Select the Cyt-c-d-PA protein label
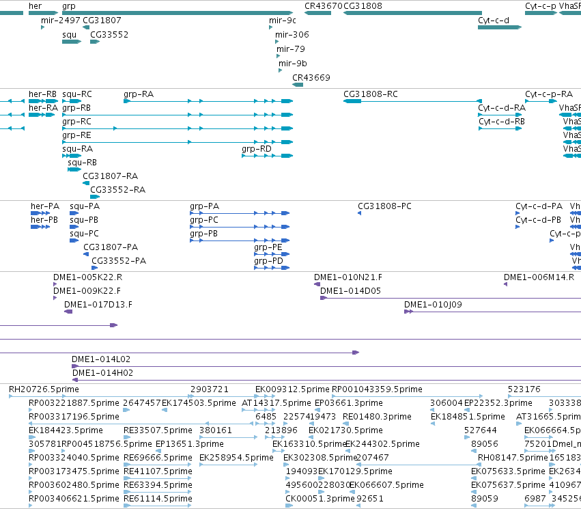The image size is (581, 509). click(x=539, y=206)
